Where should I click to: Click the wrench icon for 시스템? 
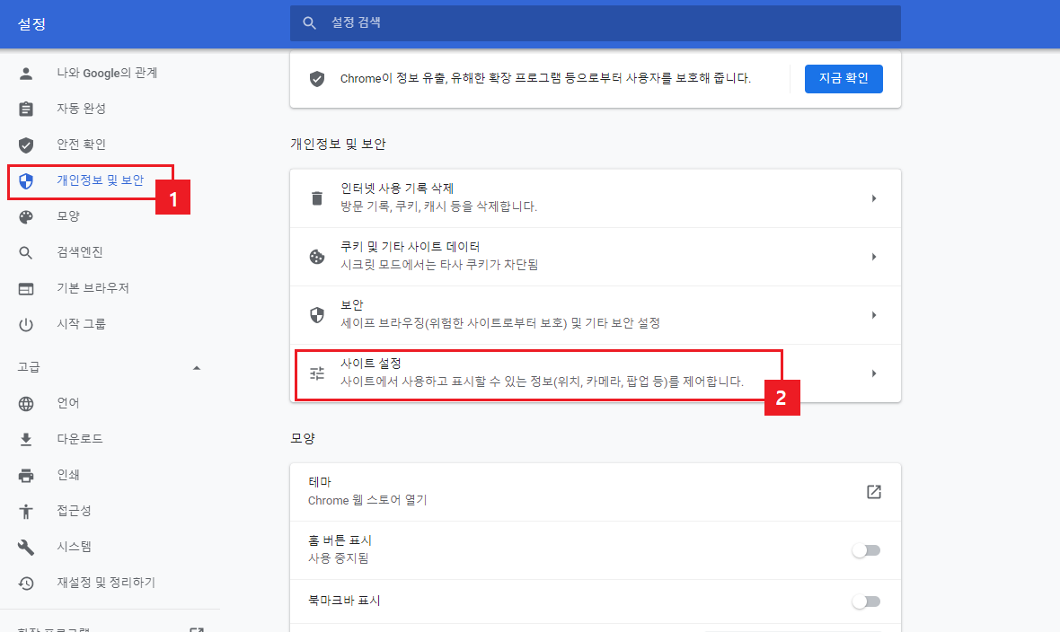click(26, 547)
